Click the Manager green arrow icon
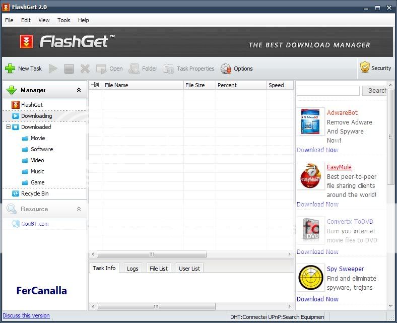This screenshot has height=323, width=397. [x=12, y=90]
